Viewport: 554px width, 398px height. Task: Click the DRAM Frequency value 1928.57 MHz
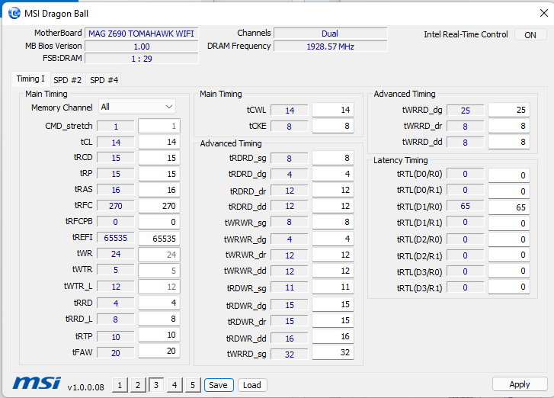331,47
